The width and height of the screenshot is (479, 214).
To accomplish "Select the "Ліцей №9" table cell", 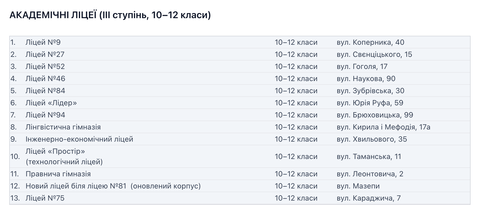I will click(x=43, y=42).
